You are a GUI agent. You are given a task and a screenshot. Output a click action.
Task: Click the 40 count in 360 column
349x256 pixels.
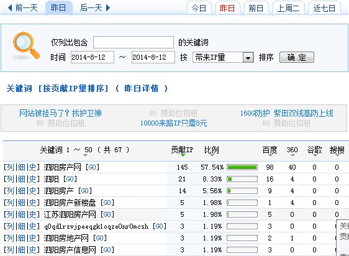point(292,167)
